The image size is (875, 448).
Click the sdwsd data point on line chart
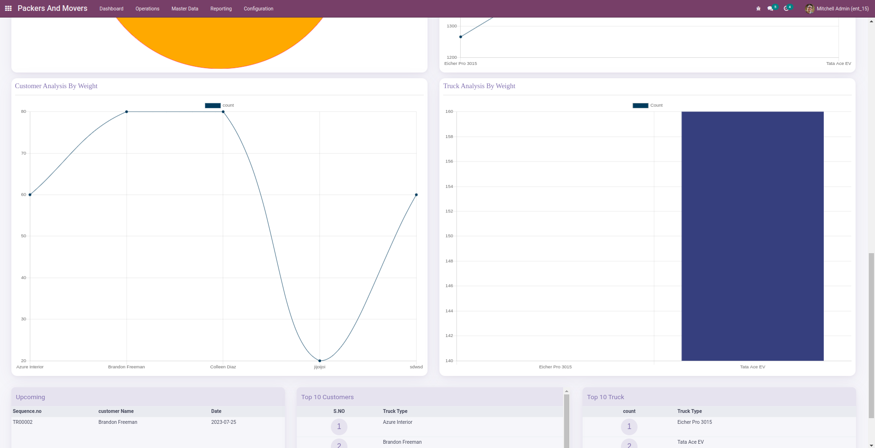coord(416,195)
